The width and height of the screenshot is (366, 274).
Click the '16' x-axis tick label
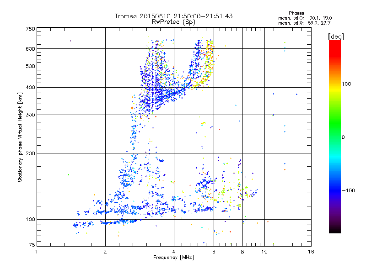[x=311, y=252]
